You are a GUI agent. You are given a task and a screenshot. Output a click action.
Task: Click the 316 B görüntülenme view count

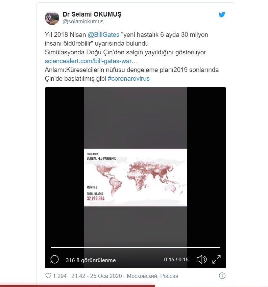pos(91,260)
